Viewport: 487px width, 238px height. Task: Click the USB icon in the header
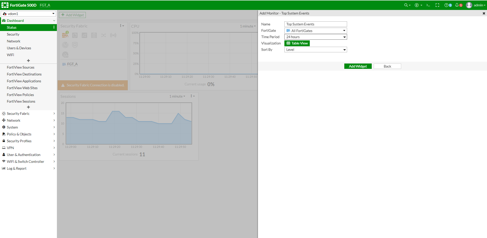[418, 5]
